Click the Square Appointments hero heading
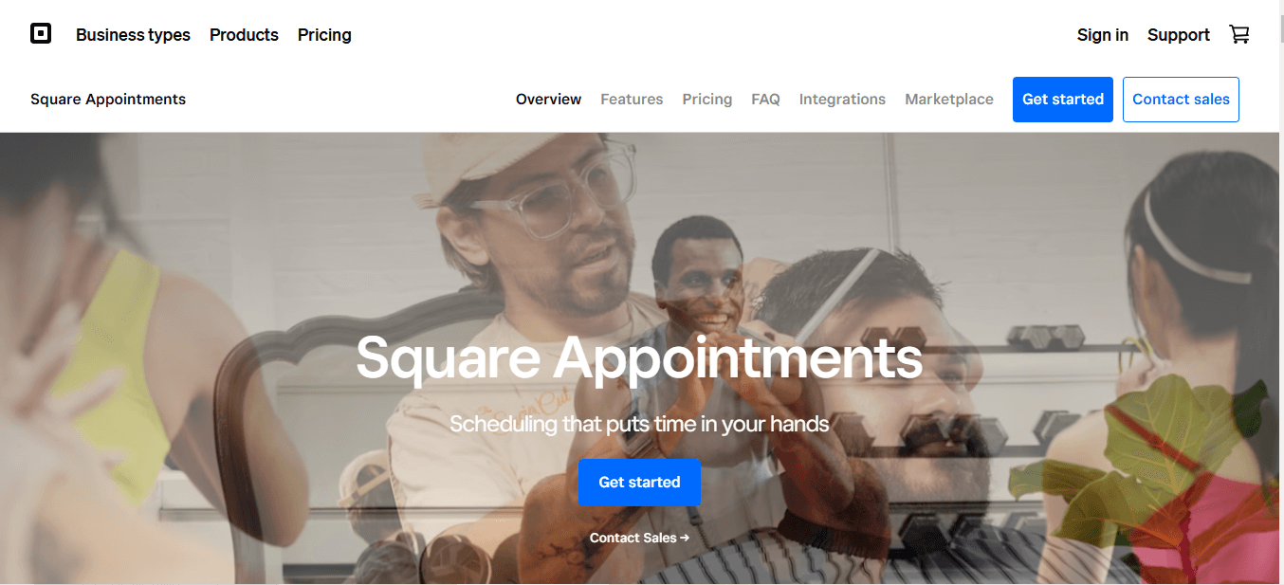This screenshot has width=1284, height=585. pos(639,358)
